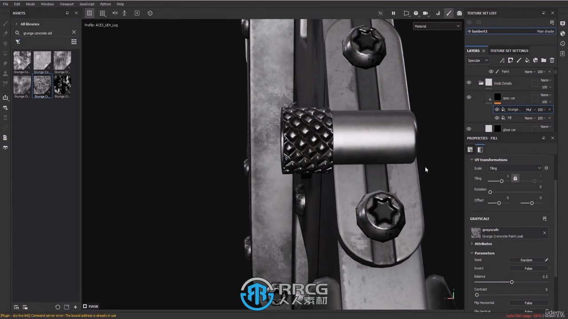Open blend mode dropdown of Fill effect

(x=530, y=118)
